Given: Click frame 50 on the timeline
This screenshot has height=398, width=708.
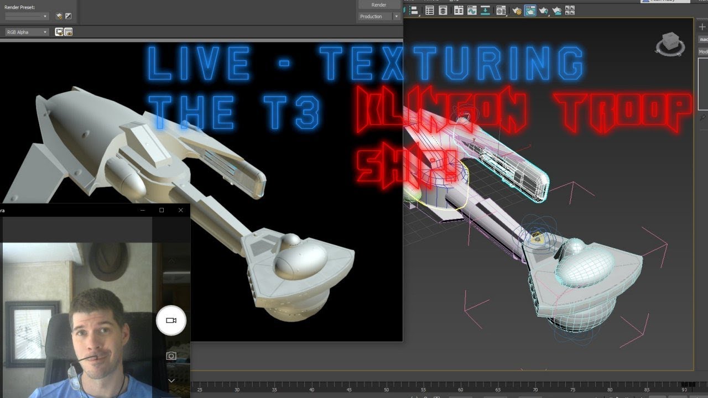Looking at the screenshot, I should 386,390.
